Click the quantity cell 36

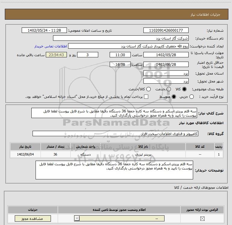point(55,154)
